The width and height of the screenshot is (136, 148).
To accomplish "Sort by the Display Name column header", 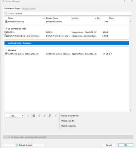I will tap(52, 18).
